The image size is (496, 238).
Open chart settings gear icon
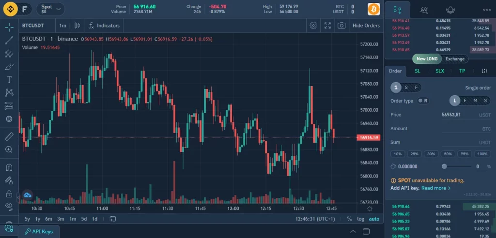pos(313,26)
